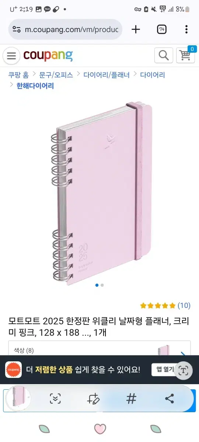Tap the screenshot edit pencil icon
The image size is (199, 442).
(94, 398)
